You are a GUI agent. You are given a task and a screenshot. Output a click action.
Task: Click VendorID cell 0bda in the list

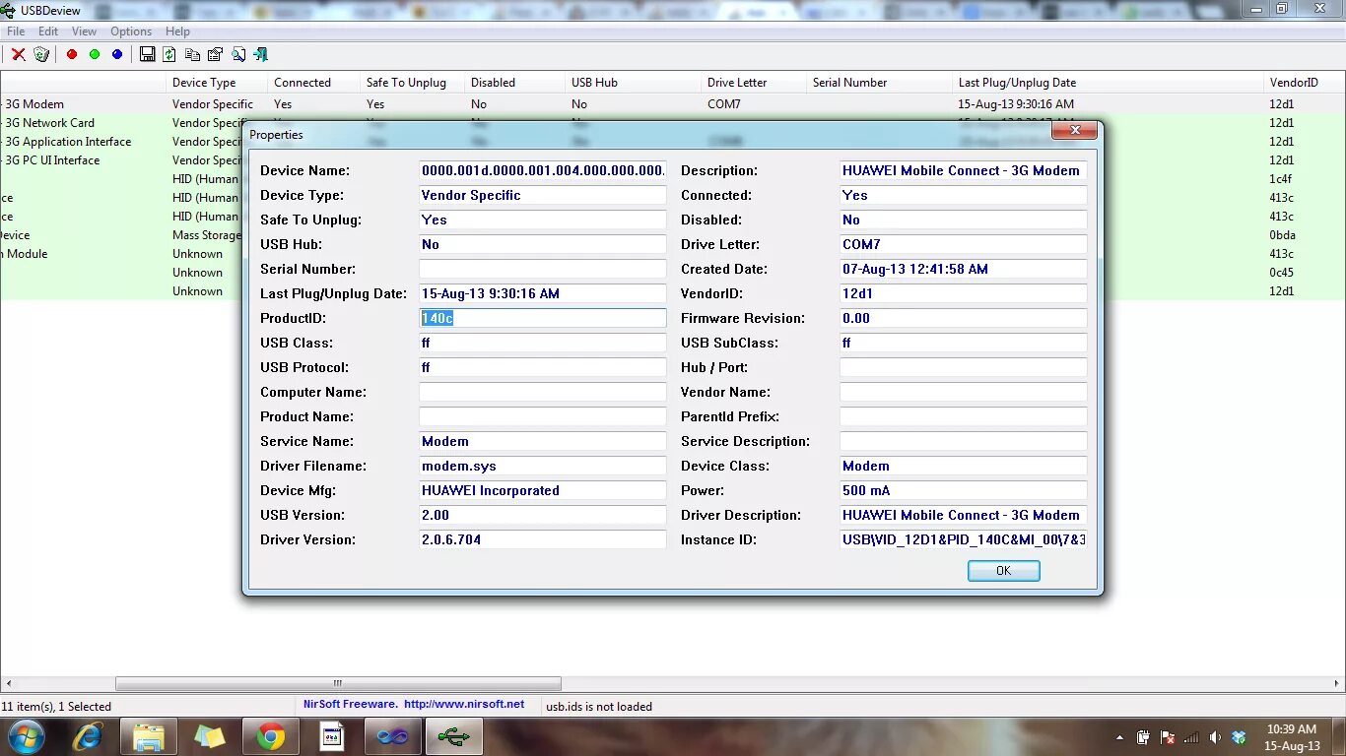click(1280, 235)
